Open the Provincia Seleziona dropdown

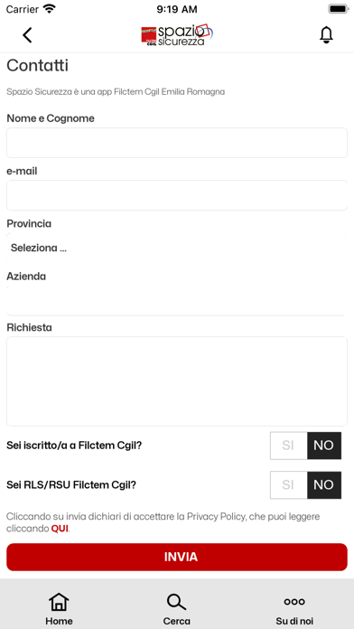[x=177, y=248]
